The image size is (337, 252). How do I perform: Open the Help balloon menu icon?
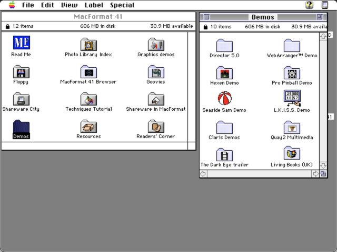(309, 5)
